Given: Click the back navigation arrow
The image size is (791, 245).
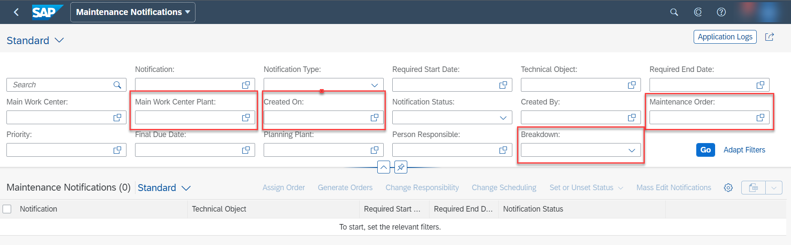Looking at the screenshot, I should tap(16, 12).
